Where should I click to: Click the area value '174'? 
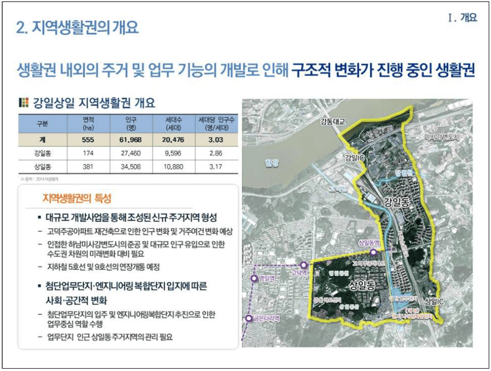pos(88,154)
